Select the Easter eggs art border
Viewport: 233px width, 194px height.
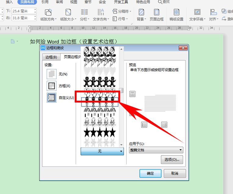coord(100,52)
